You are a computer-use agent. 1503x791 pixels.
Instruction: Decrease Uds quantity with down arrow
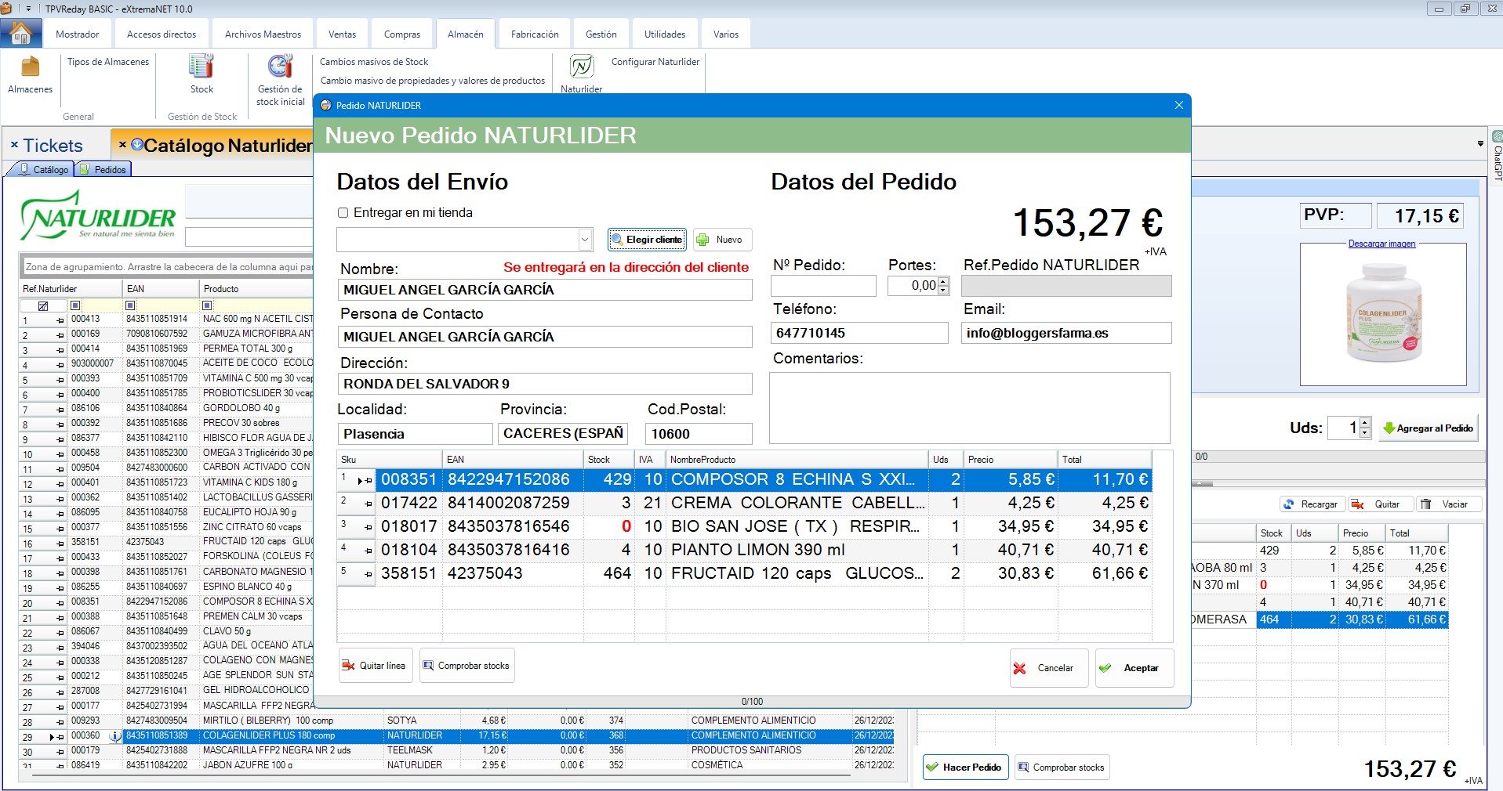tap(1365, 433)
